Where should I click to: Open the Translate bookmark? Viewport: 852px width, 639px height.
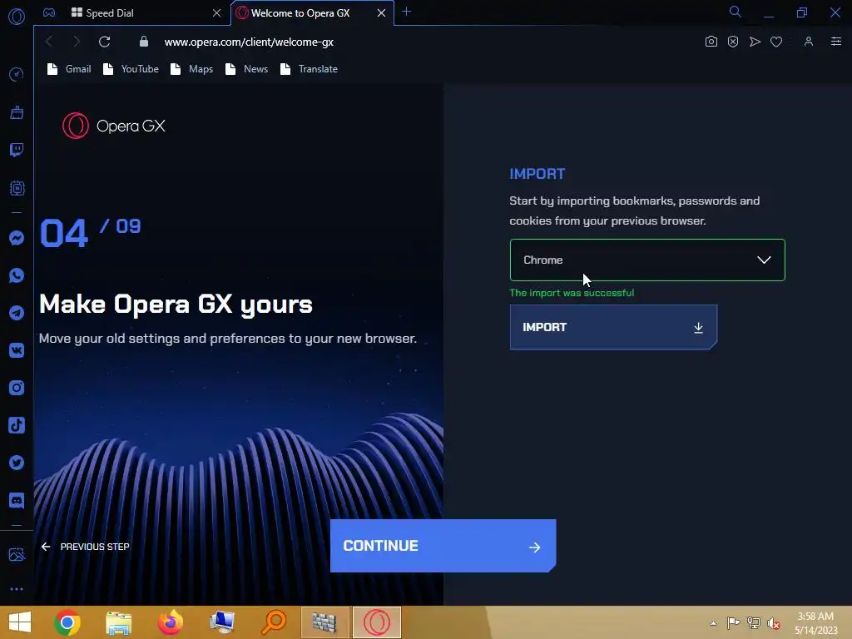tap(309, 69)
